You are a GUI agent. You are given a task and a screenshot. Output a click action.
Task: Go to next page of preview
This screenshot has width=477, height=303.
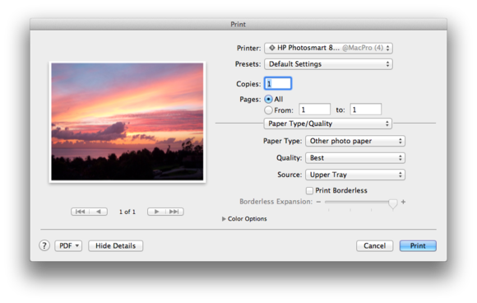[x=156, y=212]
